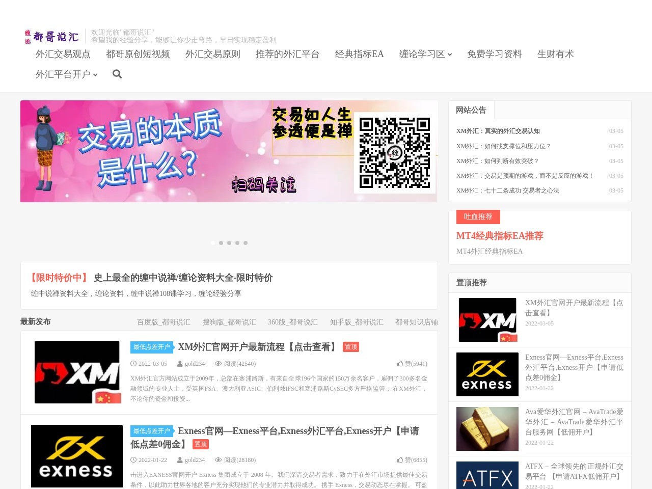Open XM外汇官网开户最新流程 post title in main list

(258, 347)
